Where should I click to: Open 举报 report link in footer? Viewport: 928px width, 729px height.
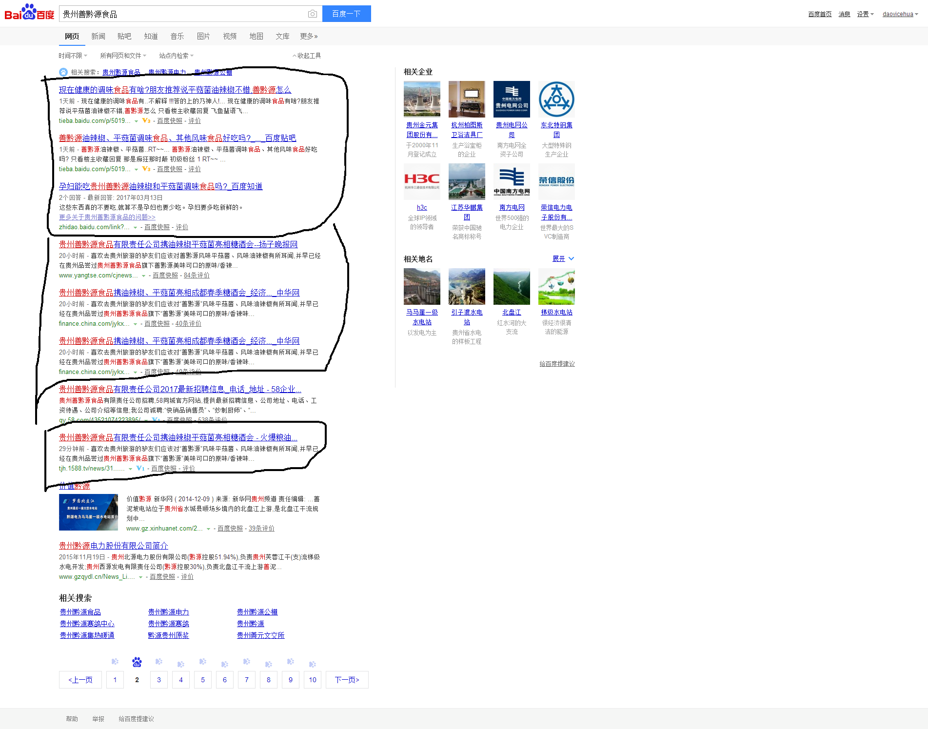click(98, 719)
